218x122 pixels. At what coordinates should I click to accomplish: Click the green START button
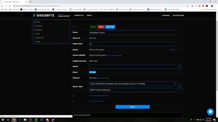(x=93, y=27)
